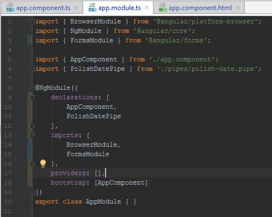Viewport: 272px width, 217px height.
Task: Click the HTML file icon on app.component.html tab
Action: point(163,8)
